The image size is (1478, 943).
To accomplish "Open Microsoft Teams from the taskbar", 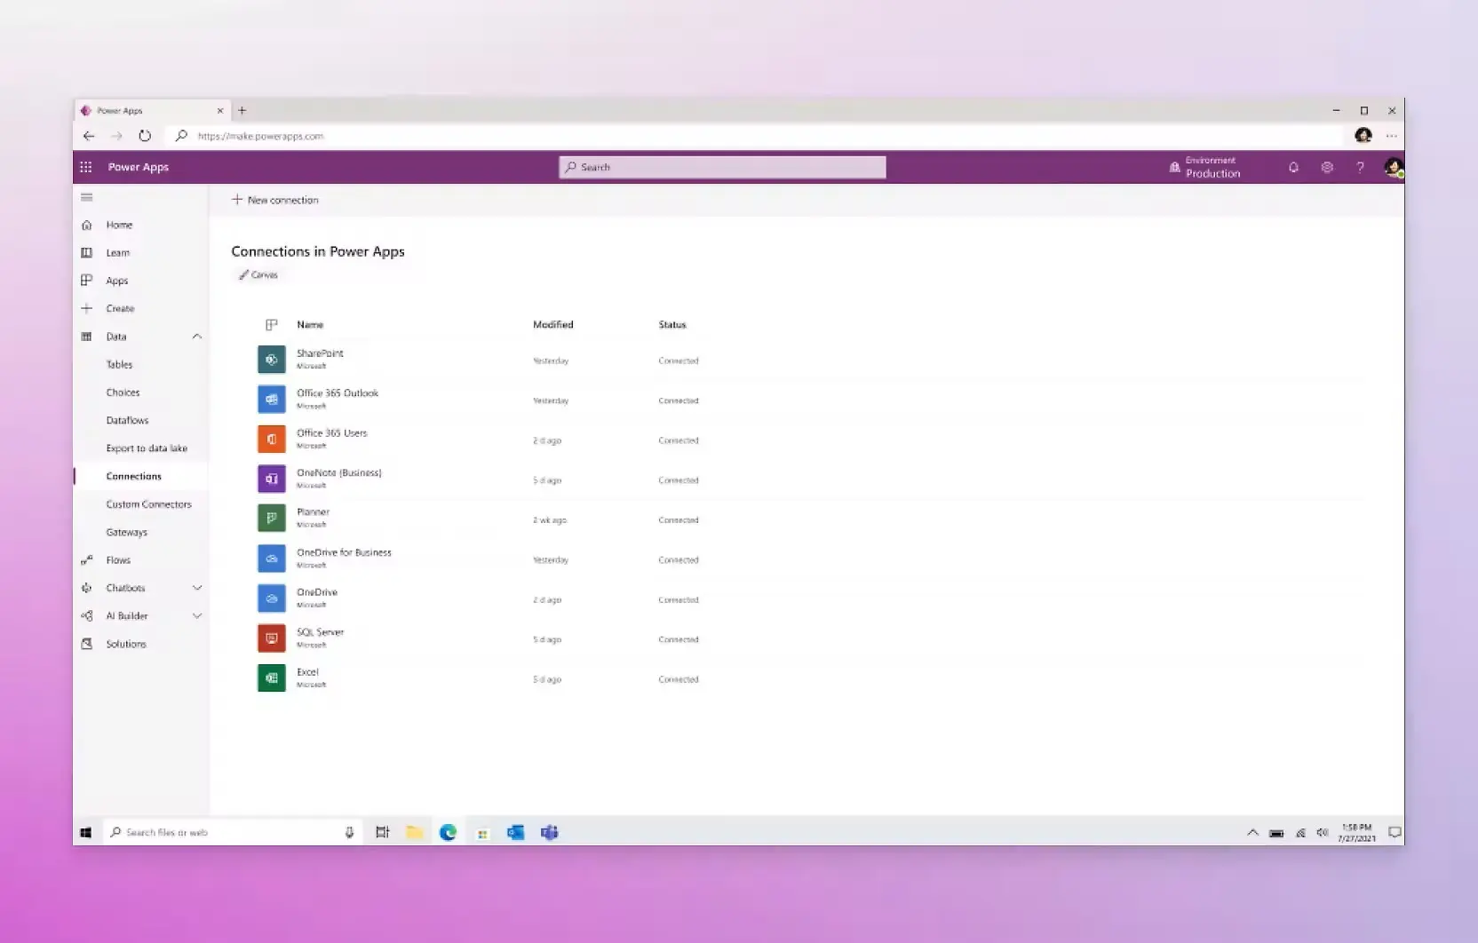I will click(550, 832).
